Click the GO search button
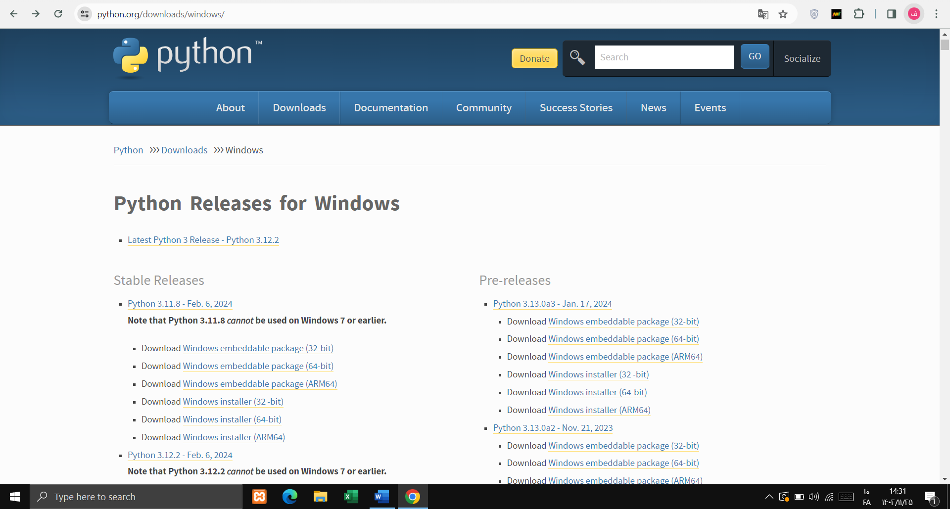 (755, 56)
